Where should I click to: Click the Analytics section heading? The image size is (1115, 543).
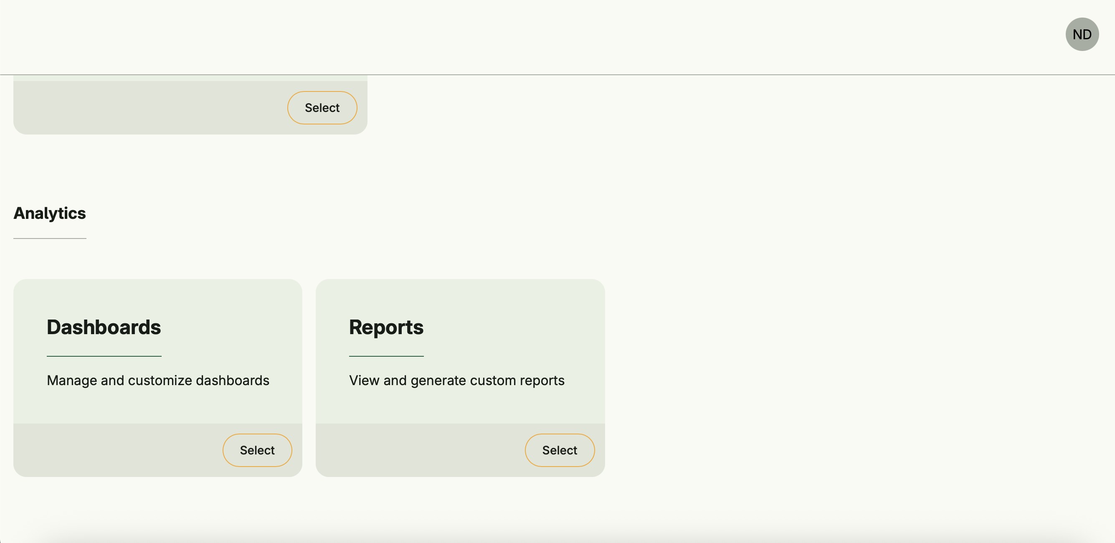(x=50, y=213)
